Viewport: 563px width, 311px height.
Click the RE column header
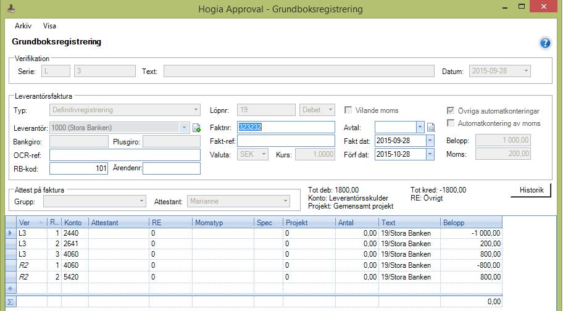(170, 222)
